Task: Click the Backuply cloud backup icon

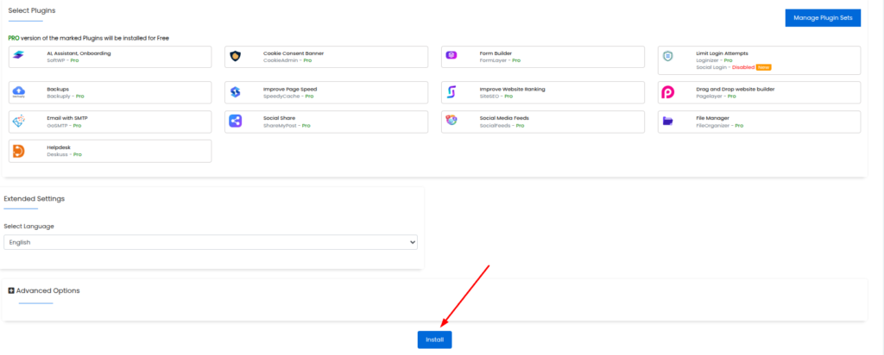Action: coord(19,91)
